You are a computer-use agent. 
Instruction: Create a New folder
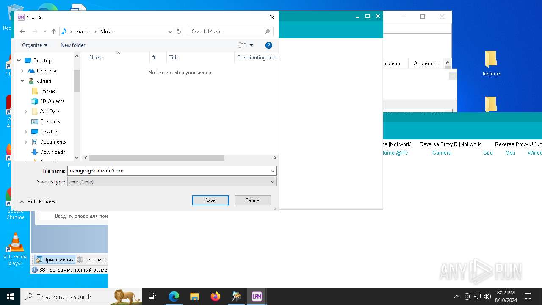(73, 45)
